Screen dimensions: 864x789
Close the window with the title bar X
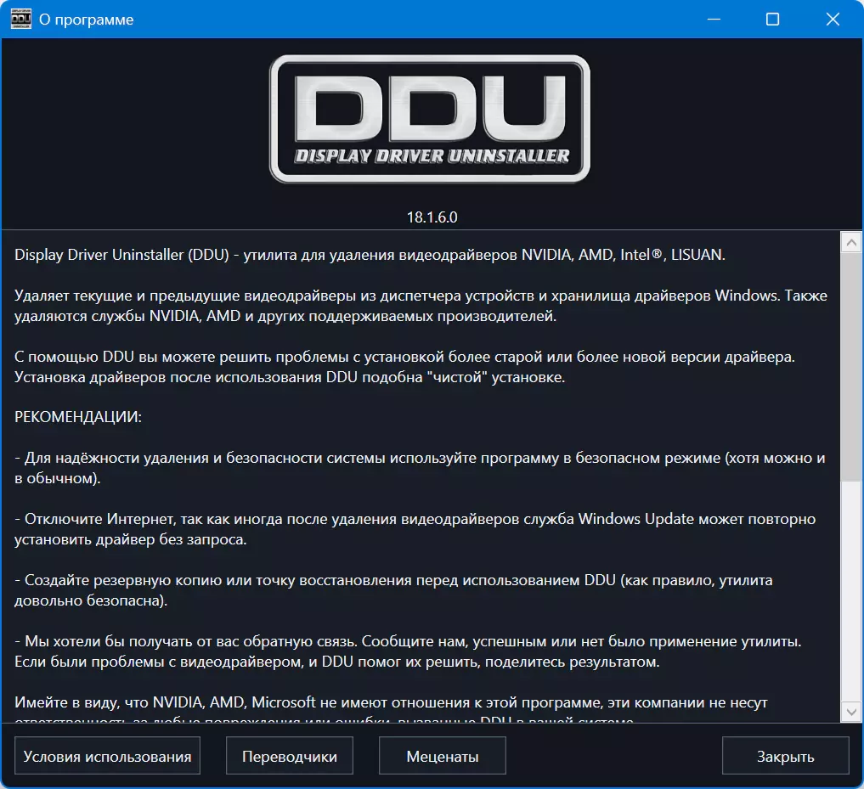click(x=833, y=20)
